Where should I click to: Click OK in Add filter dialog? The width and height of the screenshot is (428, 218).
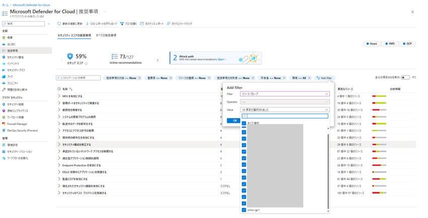click(235, 121)
